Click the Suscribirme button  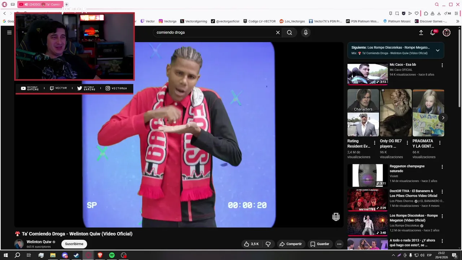[74, 244]
